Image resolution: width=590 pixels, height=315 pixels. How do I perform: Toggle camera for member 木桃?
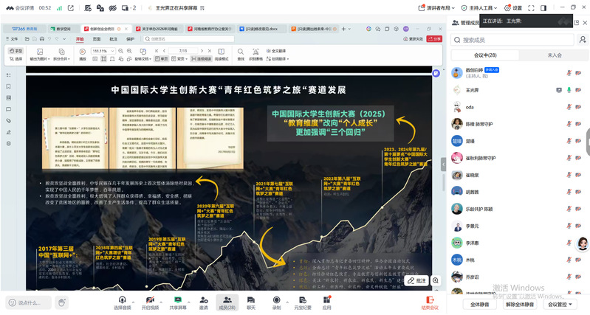point(578,260)
